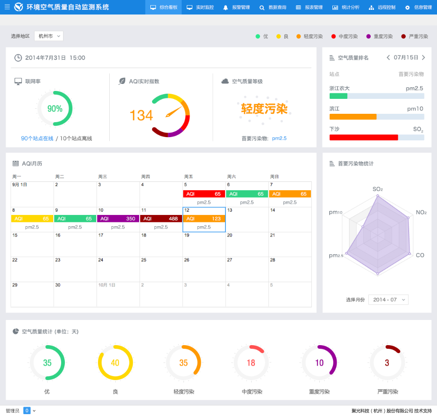Click the bar chart icon for 统计分析
The height and width of the screenshot is (416, 437).
pyautogui.click(x=335, y=7)
